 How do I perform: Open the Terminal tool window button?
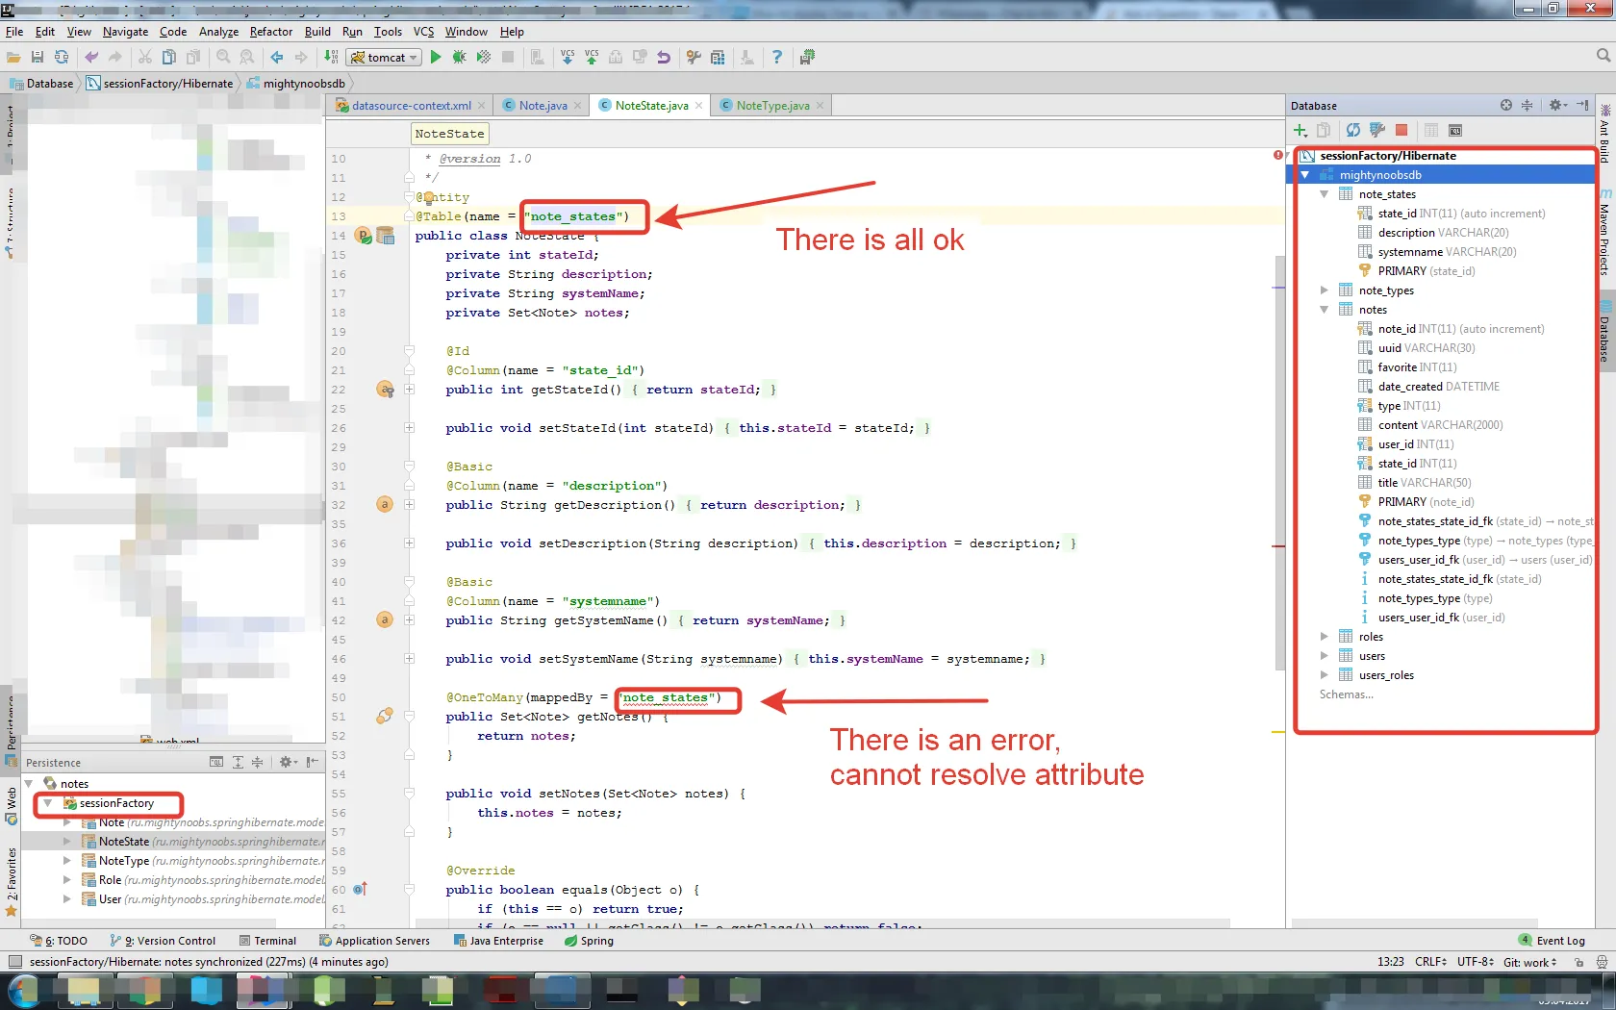267,941
